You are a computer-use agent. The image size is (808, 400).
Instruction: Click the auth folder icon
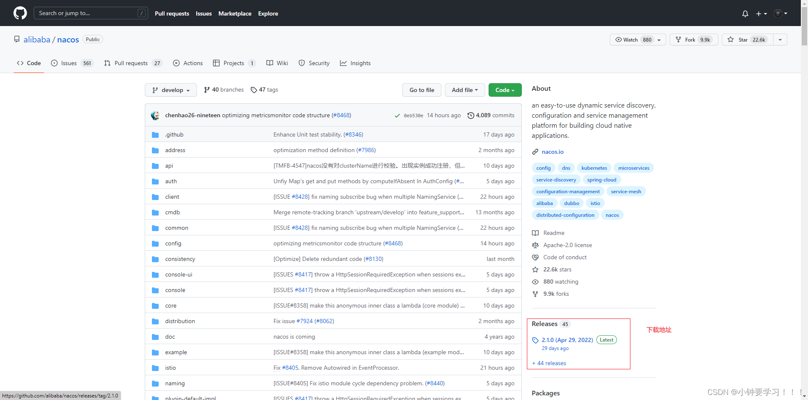155,182
